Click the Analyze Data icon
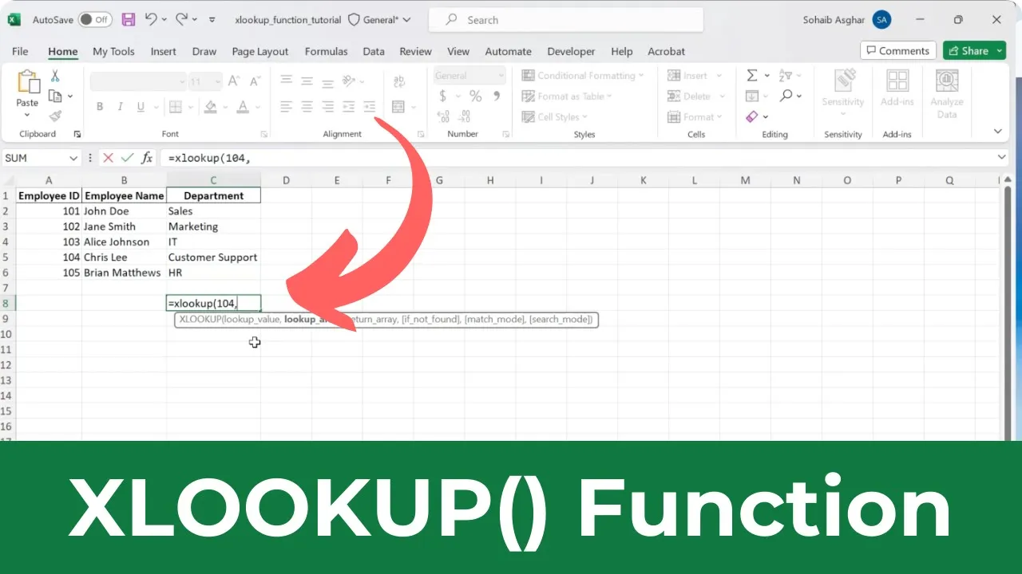Viewport: 1022px width, 574px height. [947, 81]
